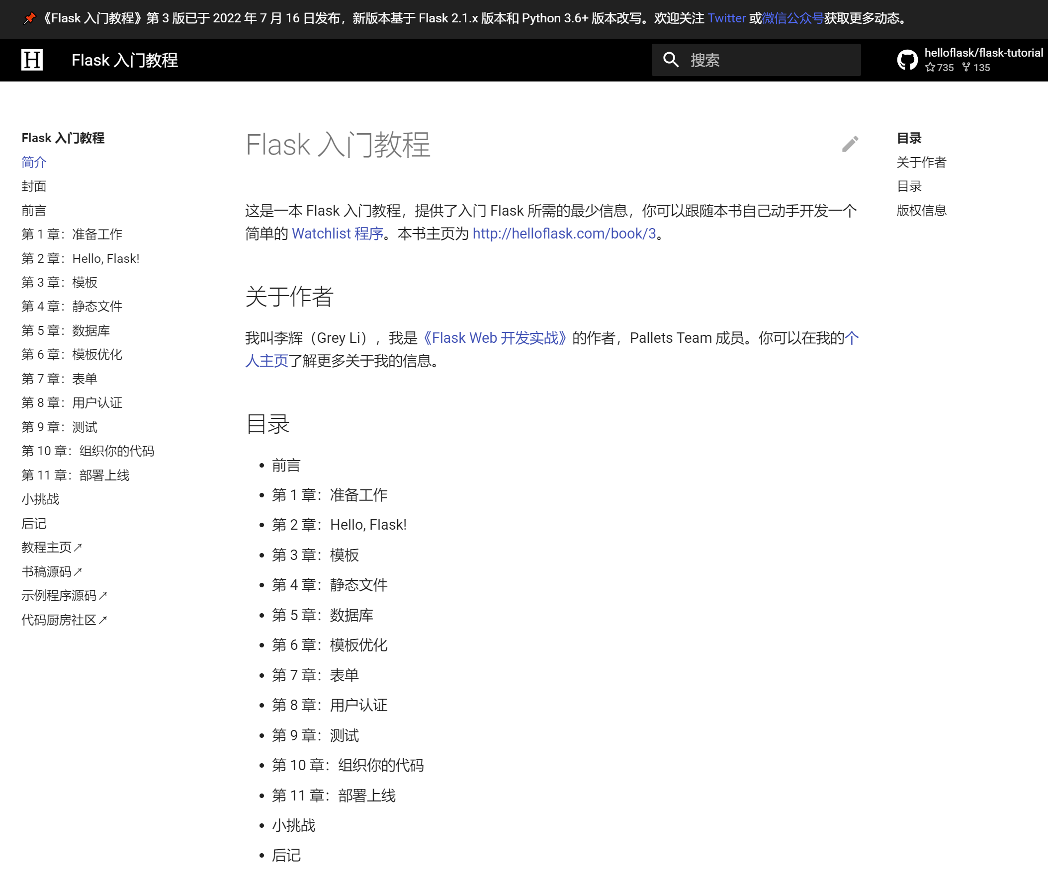
Task: Open 后记 in the left sidebar
Action: click(34, 523)
